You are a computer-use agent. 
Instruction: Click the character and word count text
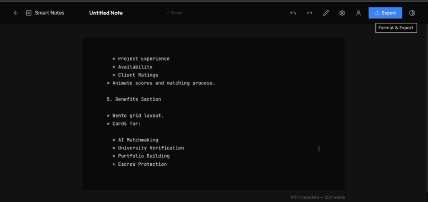tap(318, 197)
